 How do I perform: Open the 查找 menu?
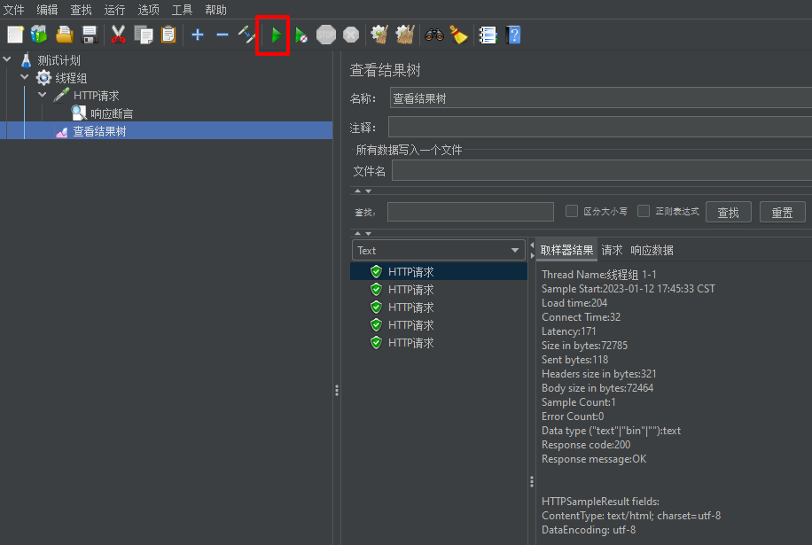click(81, 10)
